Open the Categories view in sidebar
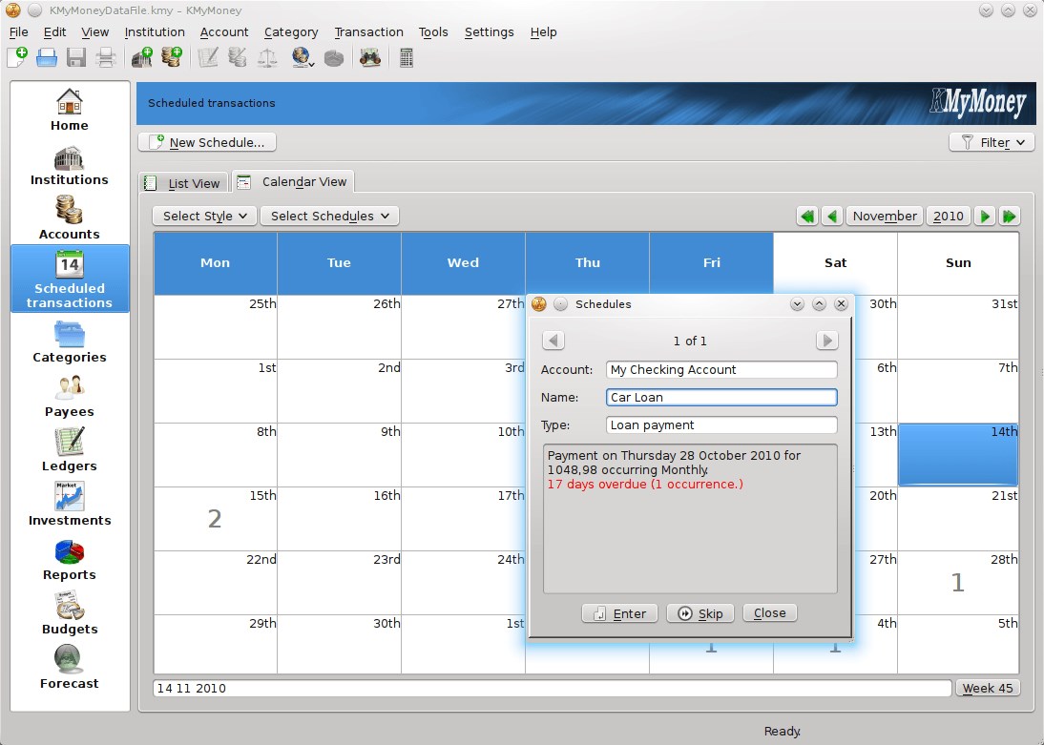Viewport: 1044px width, 745px height. (70, 342)
